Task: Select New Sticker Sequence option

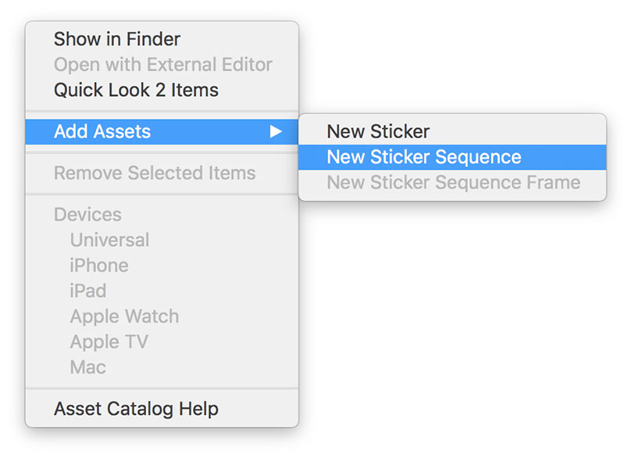Action: click(x=423, y=157)
